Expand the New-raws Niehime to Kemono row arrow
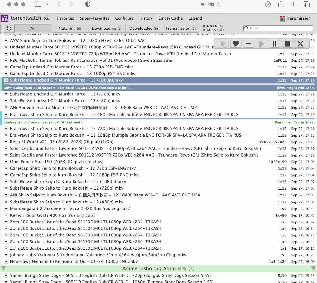This screenshot has height=283, width=317. pyautogui.click(x=6, y=261)
